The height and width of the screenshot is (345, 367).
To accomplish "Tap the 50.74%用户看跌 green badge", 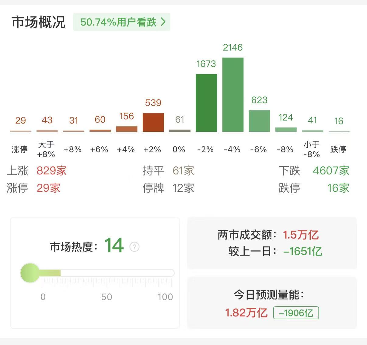I will click(x=121, y=22).
